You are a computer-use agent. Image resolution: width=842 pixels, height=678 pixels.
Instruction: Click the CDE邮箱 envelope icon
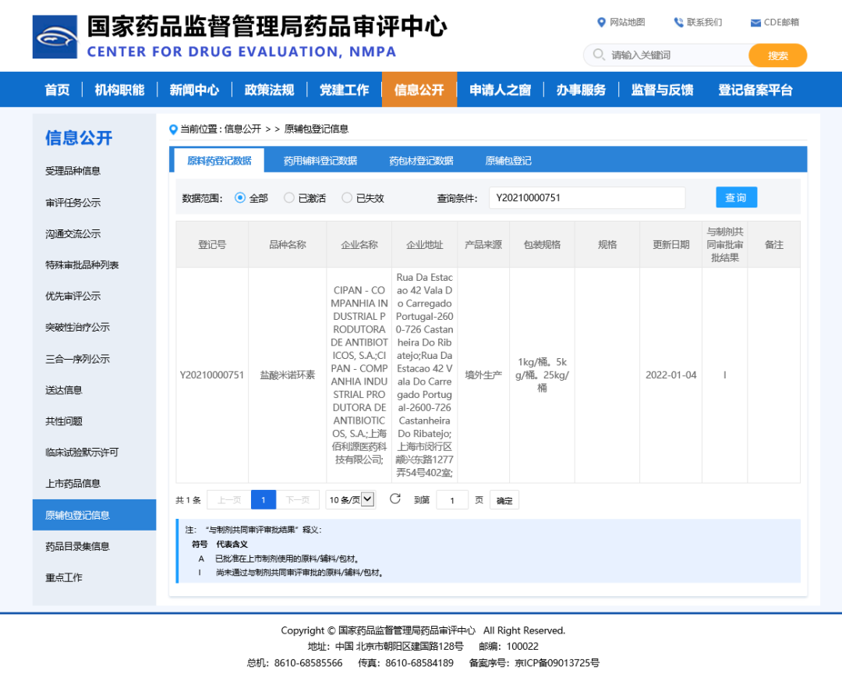tap(755, 23)
